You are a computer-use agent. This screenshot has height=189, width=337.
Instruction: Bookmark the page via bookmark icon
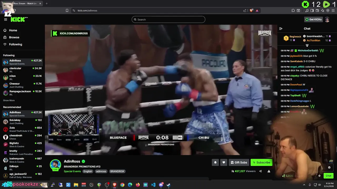click(x=67, y=10)
